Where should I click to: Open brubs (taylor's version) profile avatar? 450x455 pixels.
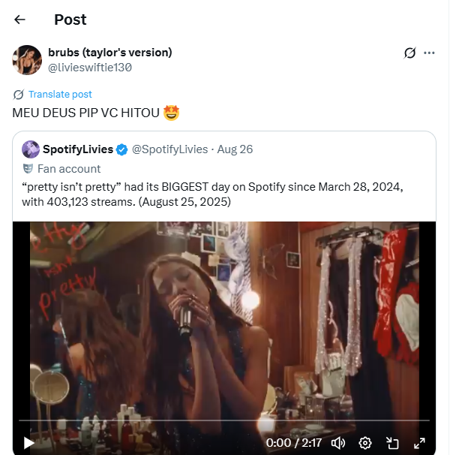pyautogui.click(x=26, y=60)
